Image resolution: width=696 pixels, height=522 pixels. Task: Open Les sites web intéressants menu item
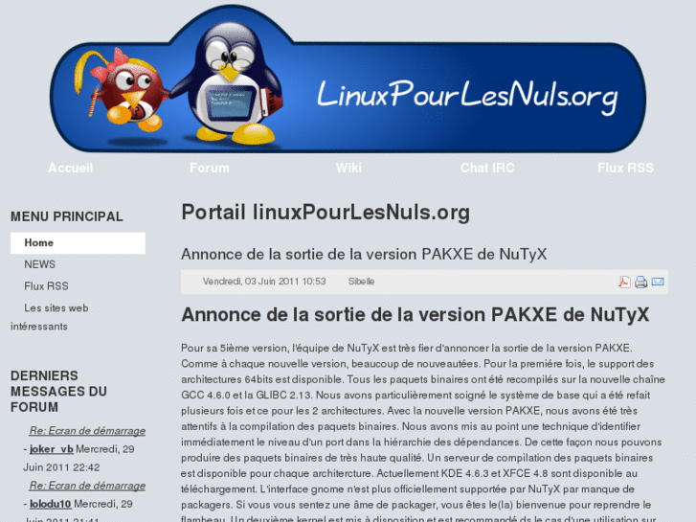pyautogui.click(x=49, y=317)
